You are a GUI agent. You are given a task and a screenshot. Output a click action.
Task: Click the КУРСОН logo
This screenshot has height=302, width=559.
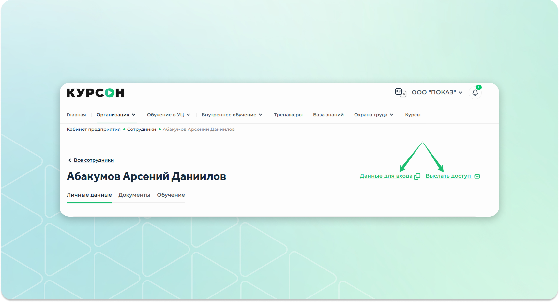click(x=96, y=93)
